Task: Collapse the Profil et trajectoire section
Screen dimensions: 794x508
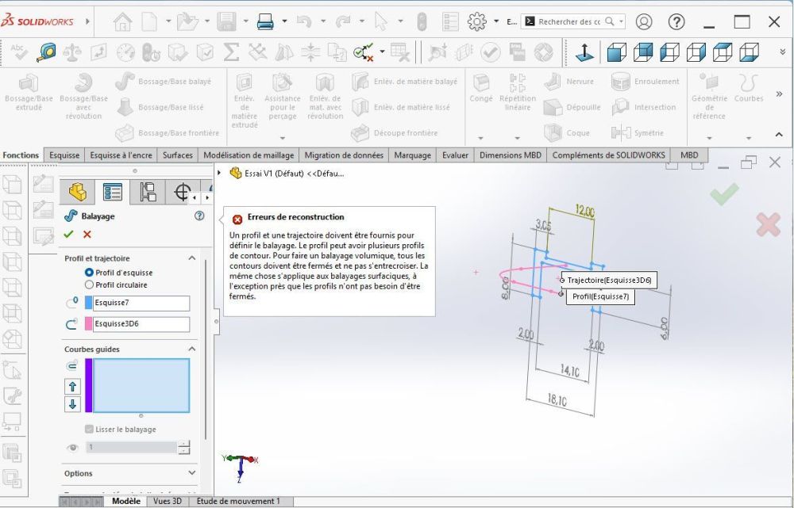Action: (x=191, y=258)
